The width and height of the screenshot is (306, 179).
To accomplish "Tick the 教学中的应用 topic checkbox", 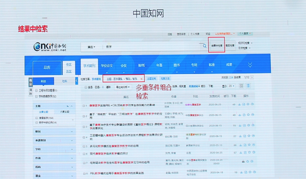I will click(x=37, y=122).
